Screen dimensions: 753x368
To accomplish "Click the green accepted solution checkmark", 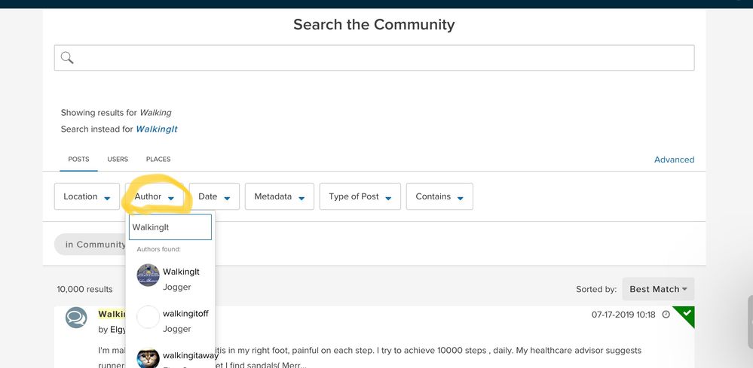I will 686,314.
